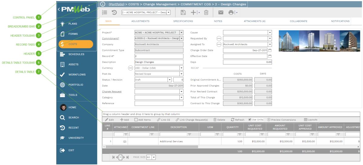Save the record with the floppy disk icon
This screenshot has width=363, height=165.
[x=183, y=12]
